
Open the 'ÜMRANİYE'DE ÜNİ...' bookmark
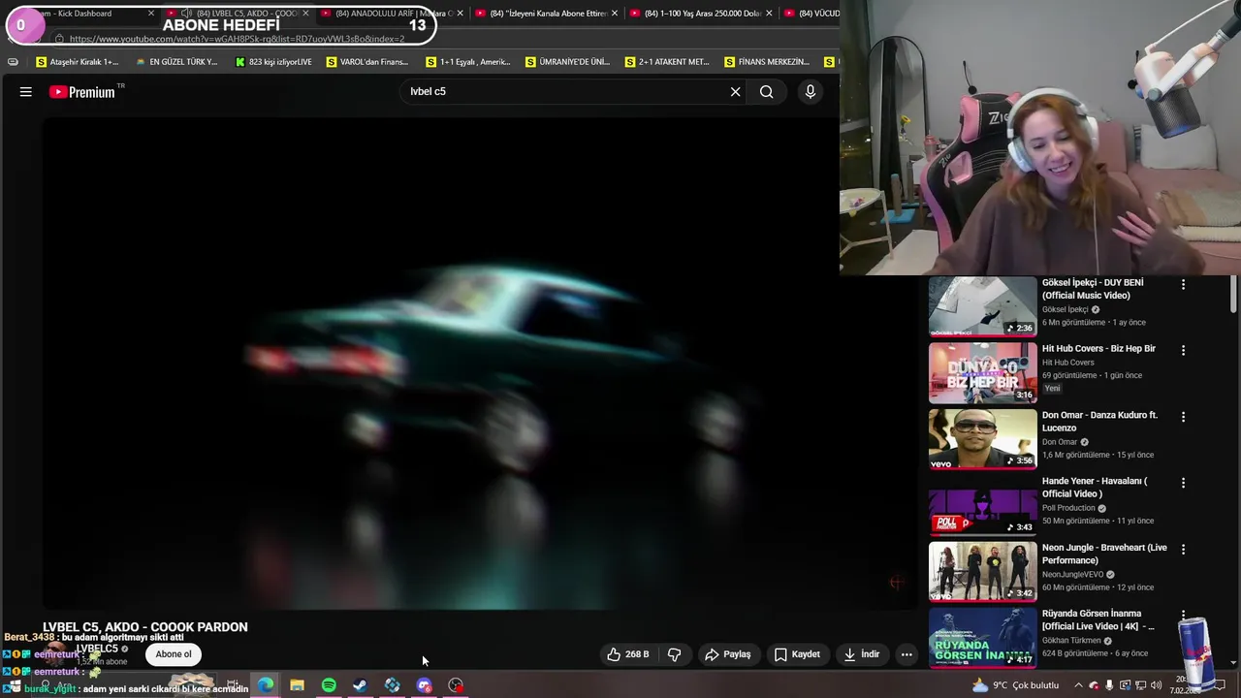567,62
